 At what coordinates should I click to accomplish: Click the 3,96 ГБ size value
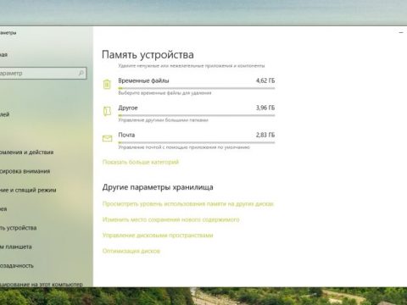point(265,108)
